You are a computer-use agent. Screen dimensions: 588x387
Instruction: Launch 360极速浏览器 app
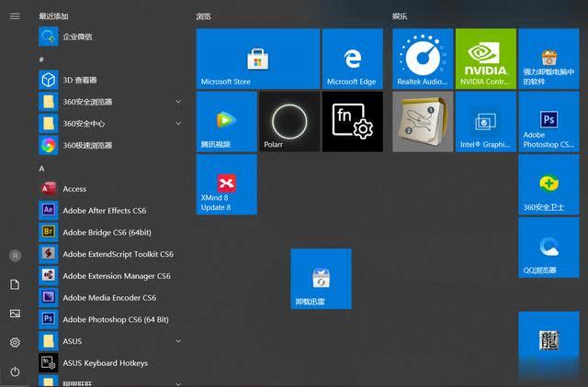112,145
